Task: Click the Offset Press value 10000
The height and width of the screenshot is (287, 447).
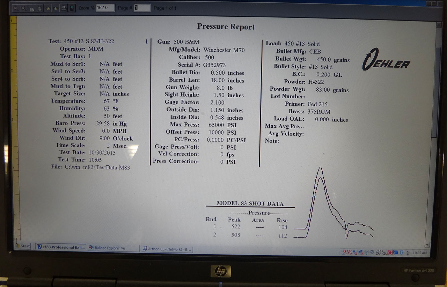Action: point(217,133)
